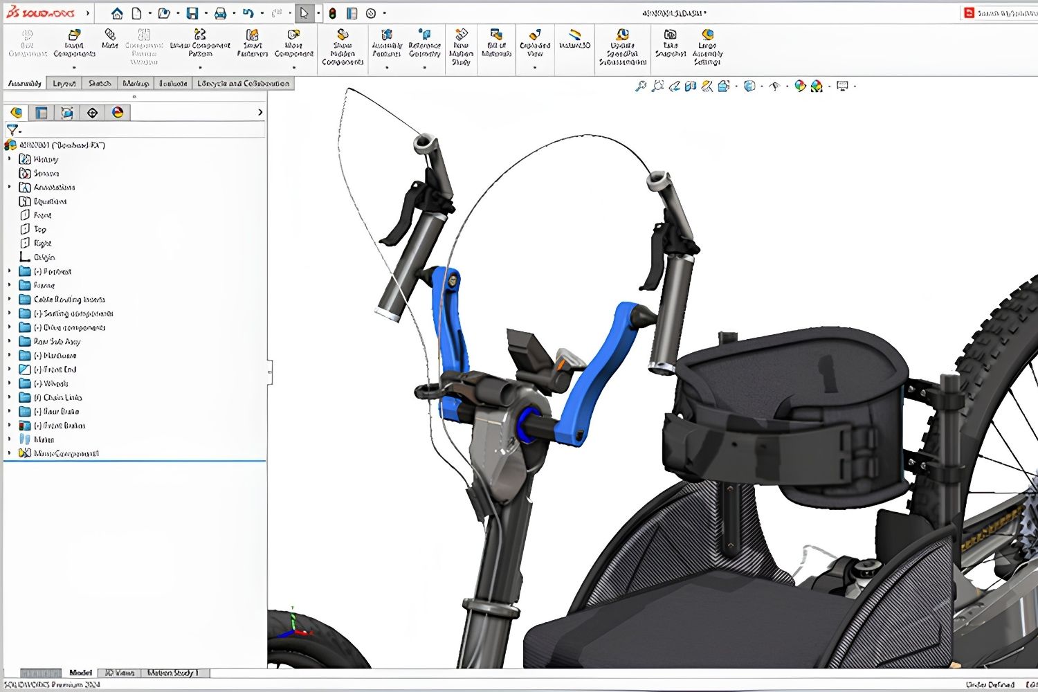This screenshot has height=692, width=1038.
Task: Expand the Cable Routing Inserts folder
Action: coord(10,299)
